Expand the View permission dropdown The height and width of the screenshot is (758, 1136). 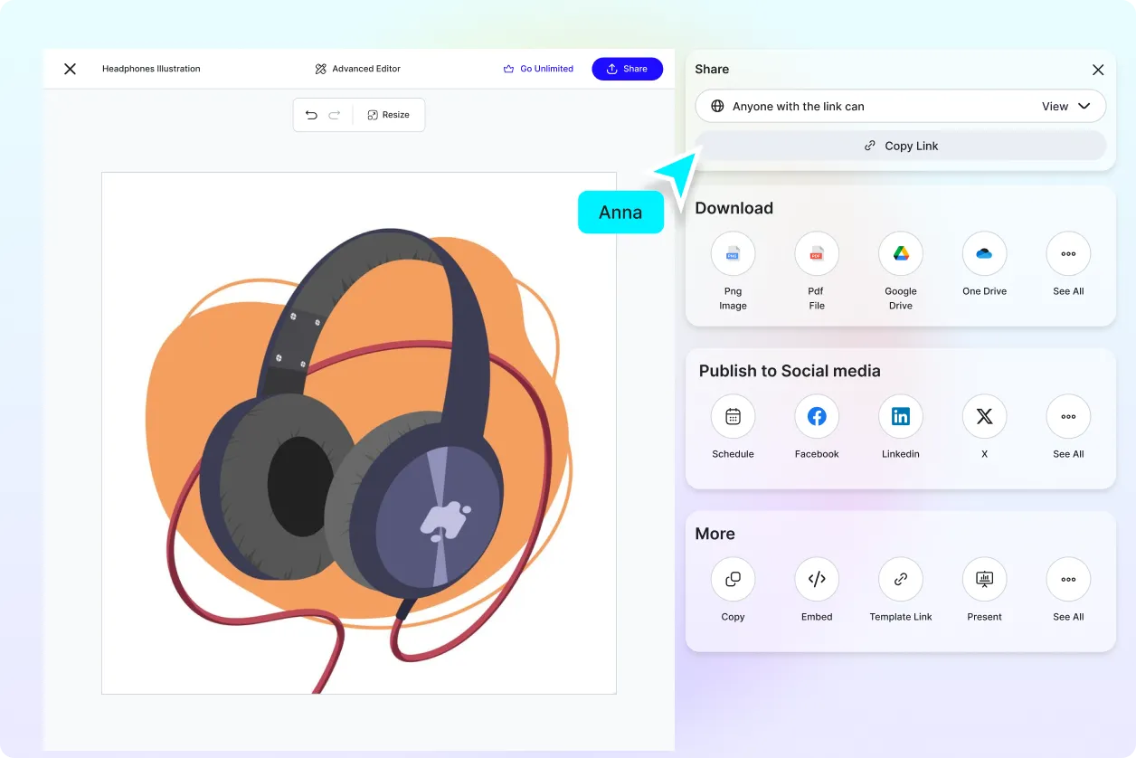click(1067, 106)
